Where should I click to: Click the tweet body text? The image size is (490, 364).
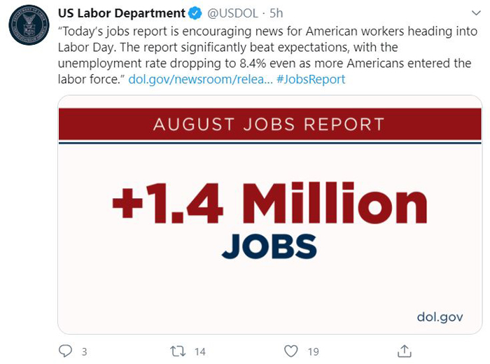pyautogui.click(x=267, y=55)
